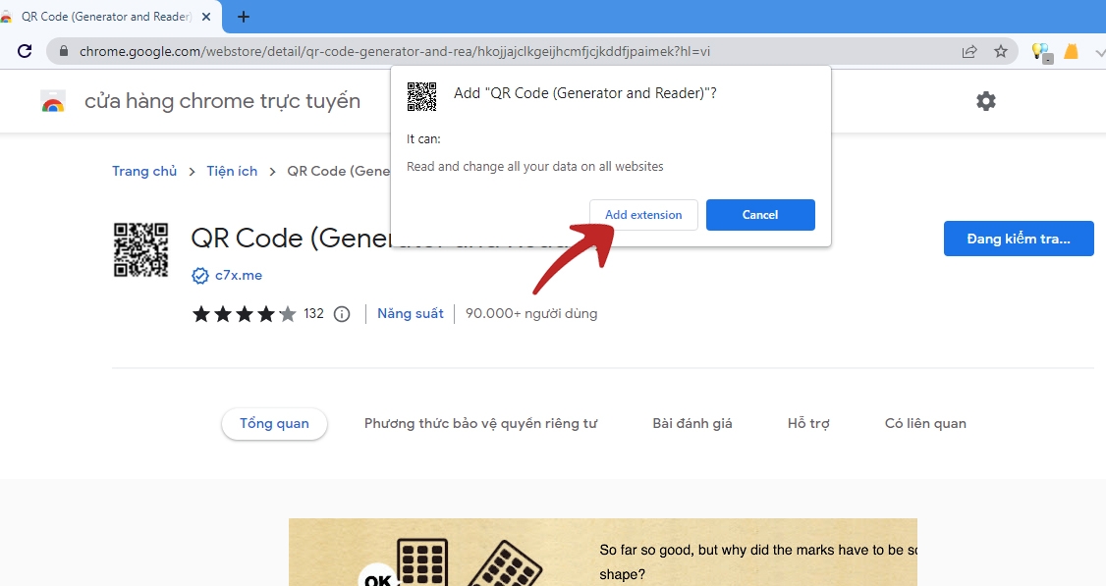Show rating info via the circled i icon
This screenshot has width=1106, height=586.
tap(342, 314)
